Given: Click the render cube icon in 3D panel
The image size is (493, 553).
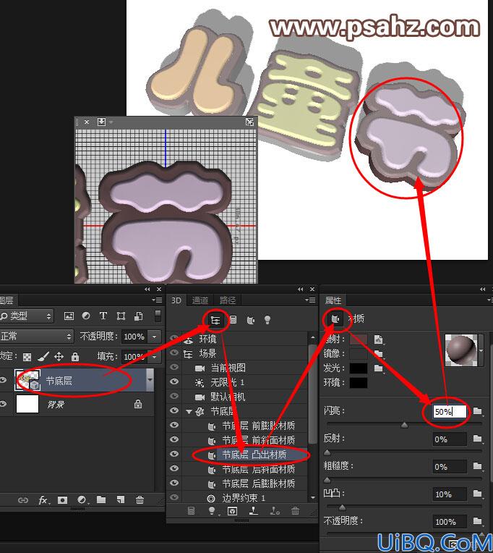Looking at the screenshot, I should (233, 511).
